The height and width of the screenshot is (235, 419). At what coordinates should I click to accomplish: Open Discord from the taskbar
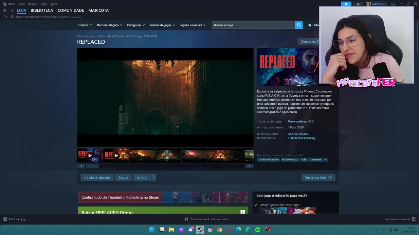pos(191,230)
